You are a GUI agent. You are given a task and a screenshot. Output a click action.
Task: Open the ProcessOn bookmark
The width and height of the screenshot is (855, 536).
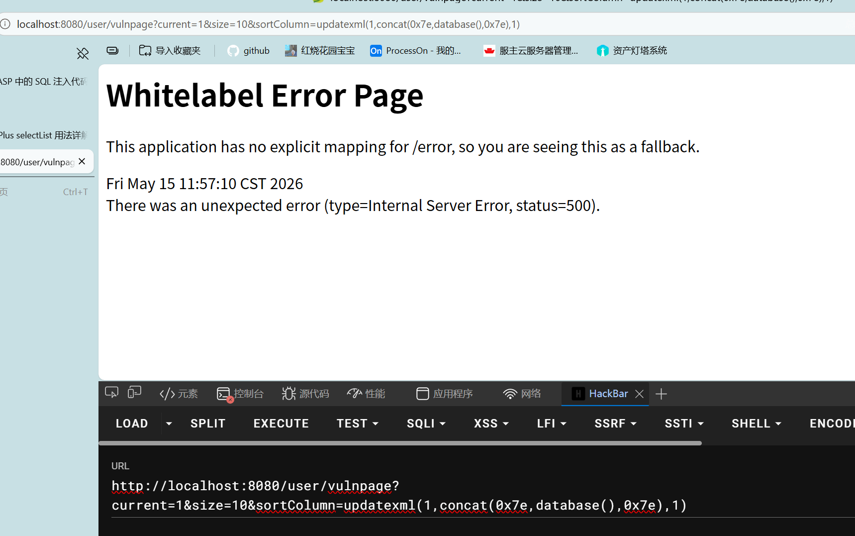click(x=416, y=50)
